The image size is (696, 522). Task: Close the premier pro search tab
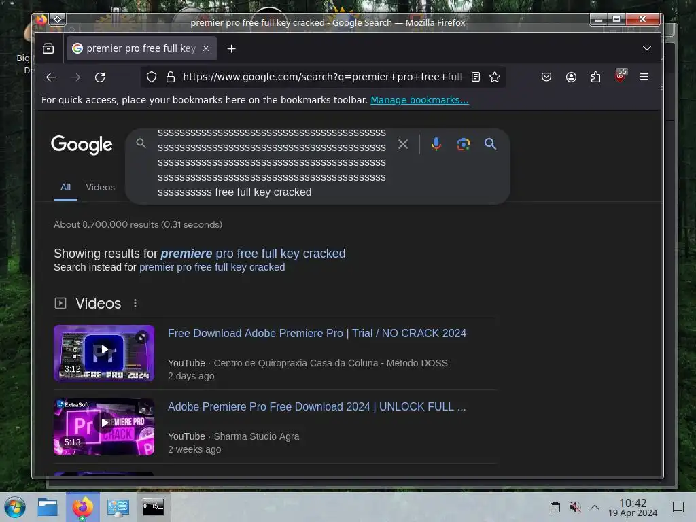pos(206,48)
